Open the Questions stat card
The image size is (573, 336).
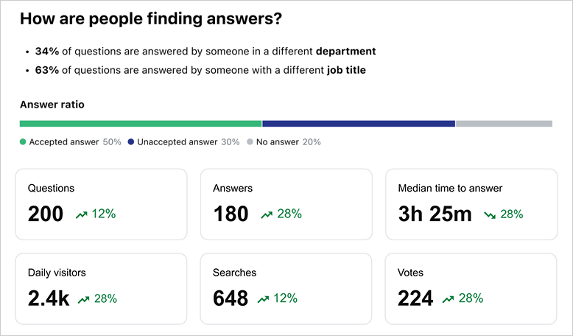[101, 204]
